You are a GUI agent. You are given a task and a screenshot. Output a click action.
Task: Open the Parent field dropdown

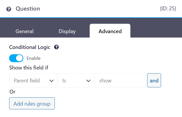[x=33, y=80]
